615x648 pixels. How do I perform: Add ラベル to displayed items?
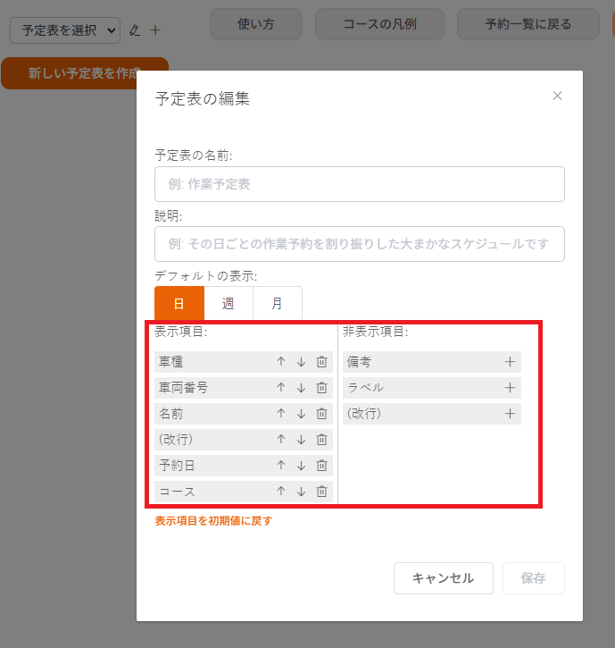click(510, 388)
